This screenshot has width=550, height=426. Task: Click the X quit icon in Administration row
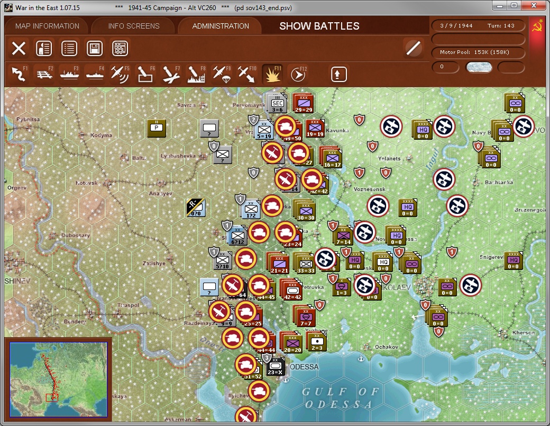(x=19, y=48)
